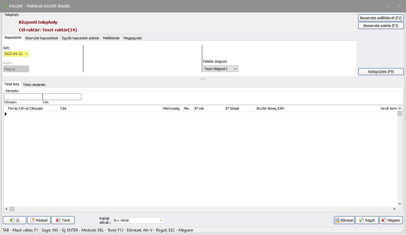Click Beszerzési szállítólevél (F2) button
Viewport: 406px width, 235px height.
(x=380, y=18)
